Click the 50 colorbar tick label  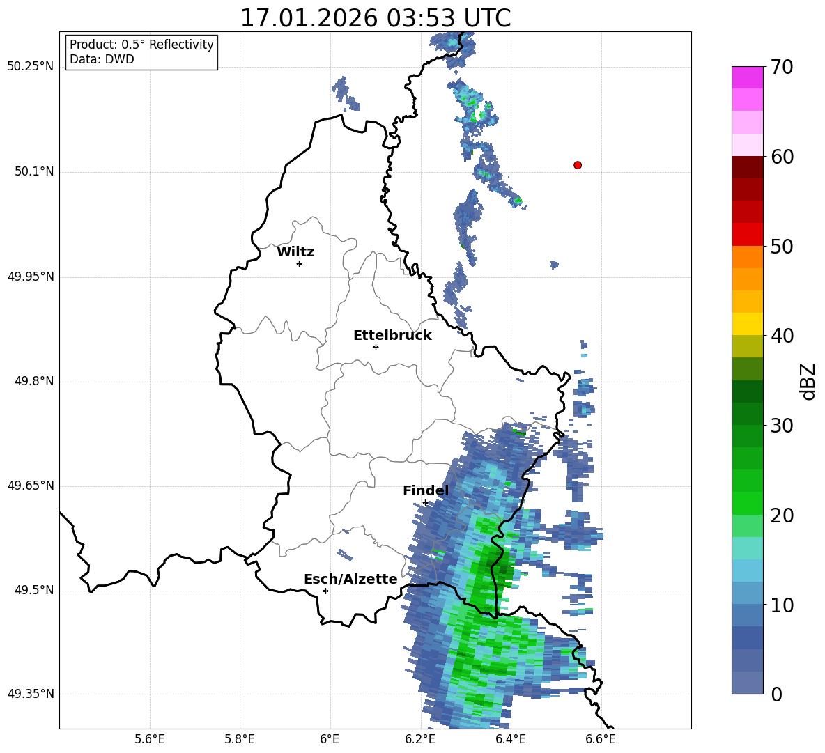(782, 246)
